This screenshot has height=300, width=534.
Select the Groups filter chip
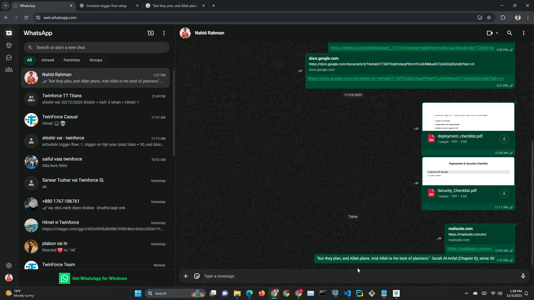point(96,60)
